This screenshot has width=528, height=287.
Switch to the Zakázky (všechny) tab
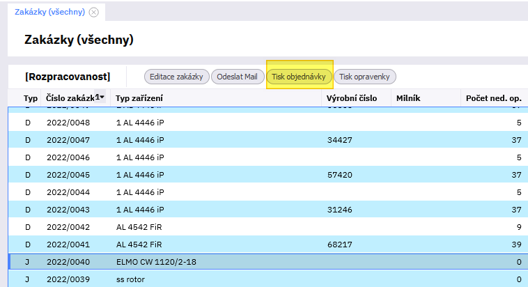tap(49, 12)
